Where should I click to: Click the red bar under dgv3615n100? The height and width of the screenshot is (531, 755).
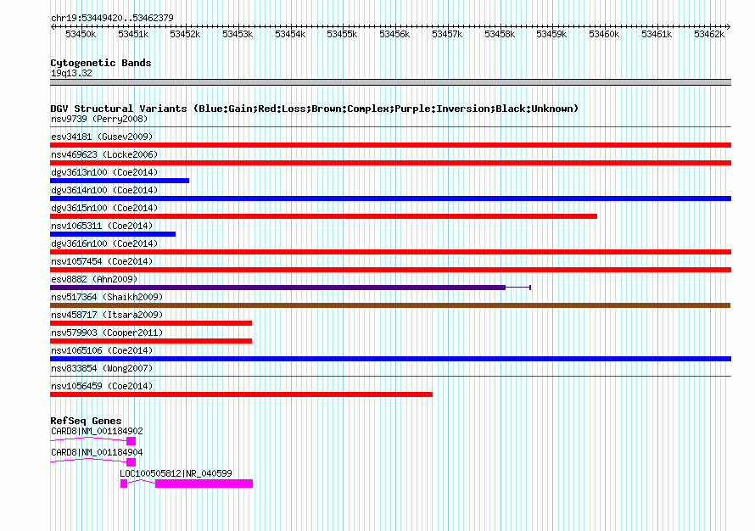[x=323, y=216]
